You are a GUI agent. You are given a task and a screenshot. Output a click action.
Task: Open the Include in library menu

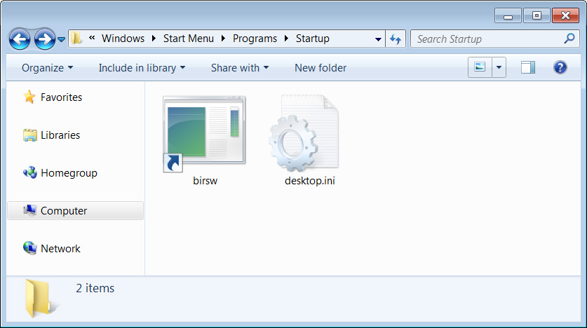tap(142, 68)
